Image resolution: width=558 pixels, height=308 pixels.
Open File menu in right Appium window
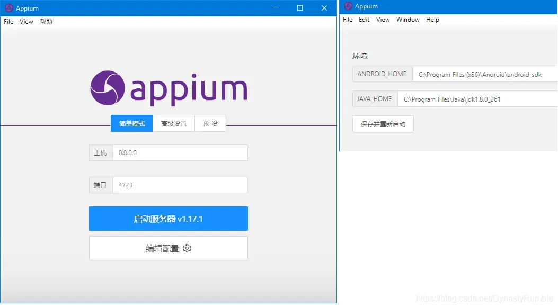[348, 20]
